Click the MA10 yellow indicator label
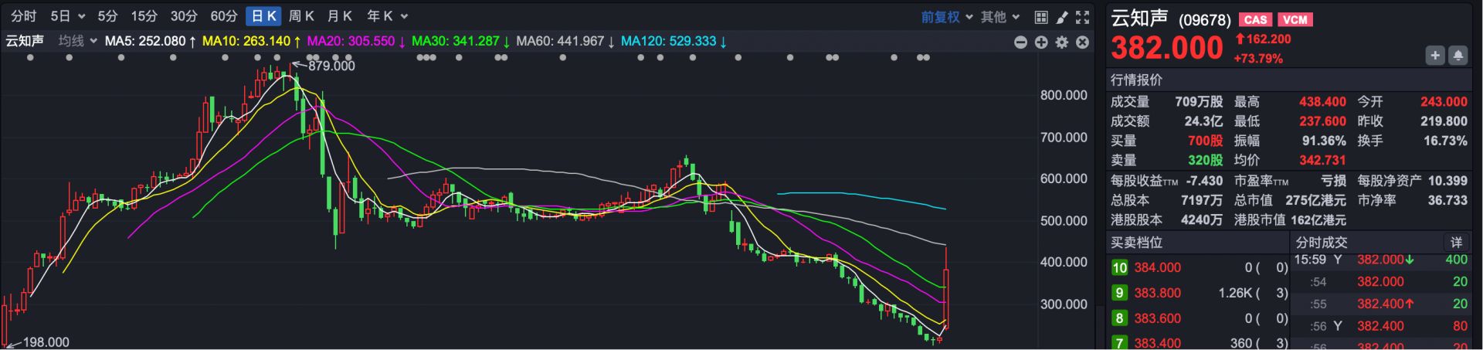Screen dimensions: 1483x350 tap(246, 41)
